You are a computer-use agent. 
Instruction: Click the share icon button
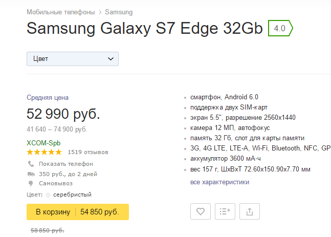(x=250, y=211)
